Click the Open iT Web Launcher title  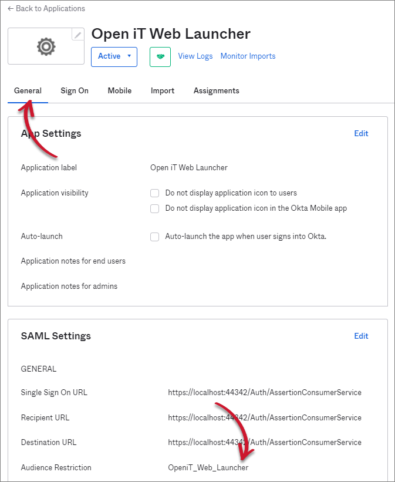pyautogui.click(x=171, y=34)
